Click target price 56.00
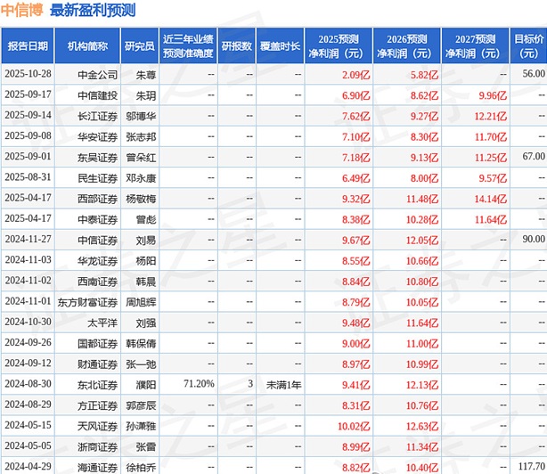The height and width of the screenshot is (474, 547). [534, 74]
